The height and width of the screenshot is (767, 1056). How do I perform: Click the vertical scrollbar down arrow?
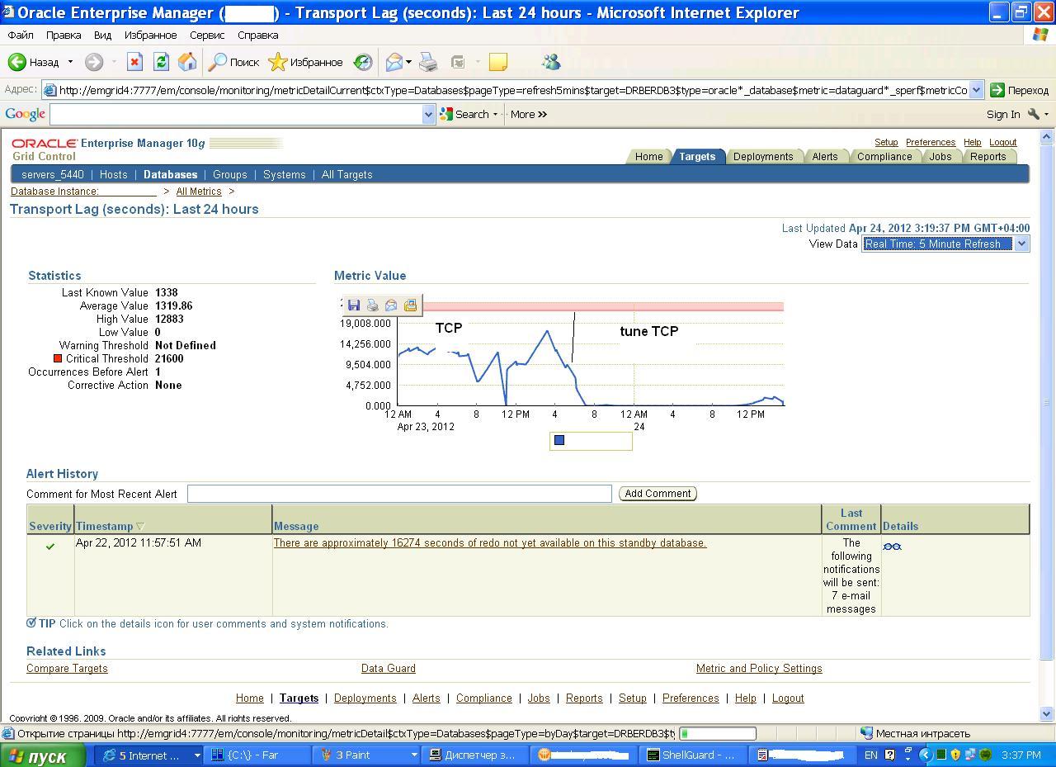pyautogui.click(x=1047, y=714)
